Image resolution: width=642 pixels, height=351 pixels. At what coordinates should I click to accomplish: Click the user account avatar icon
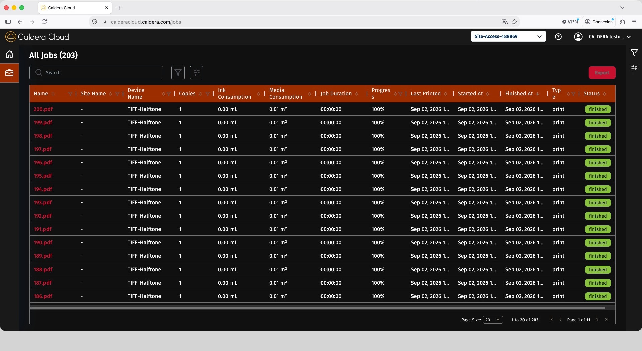[578, 37]
